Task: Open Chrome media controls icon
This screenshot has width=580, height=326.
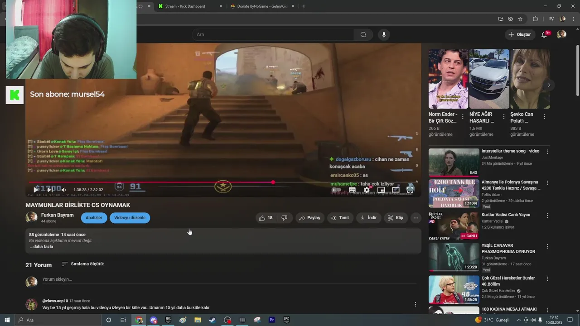Action: tap(551, 19)
